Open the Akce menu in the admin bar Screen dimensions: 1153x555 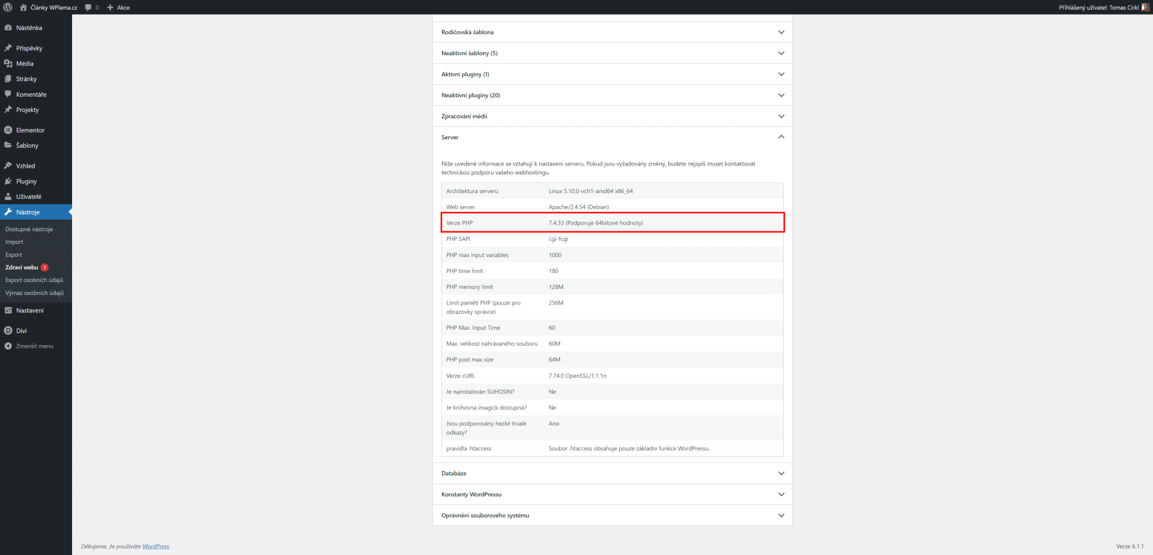click(x=118, y=7)
